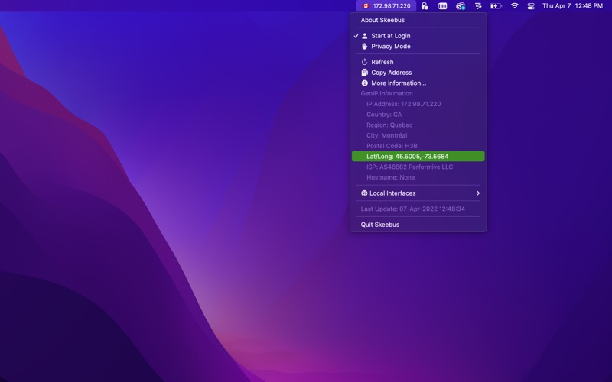
Task: Click the hand icon beside Privacy Mode
Action: pos(365,46)
